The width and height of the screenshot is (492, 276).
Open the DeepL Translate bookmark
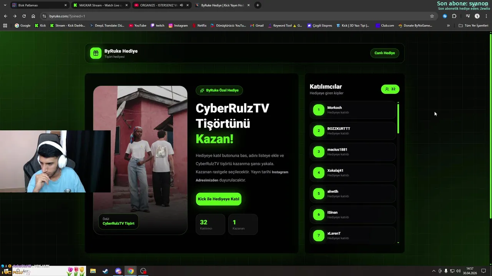[x=107, y=26]
